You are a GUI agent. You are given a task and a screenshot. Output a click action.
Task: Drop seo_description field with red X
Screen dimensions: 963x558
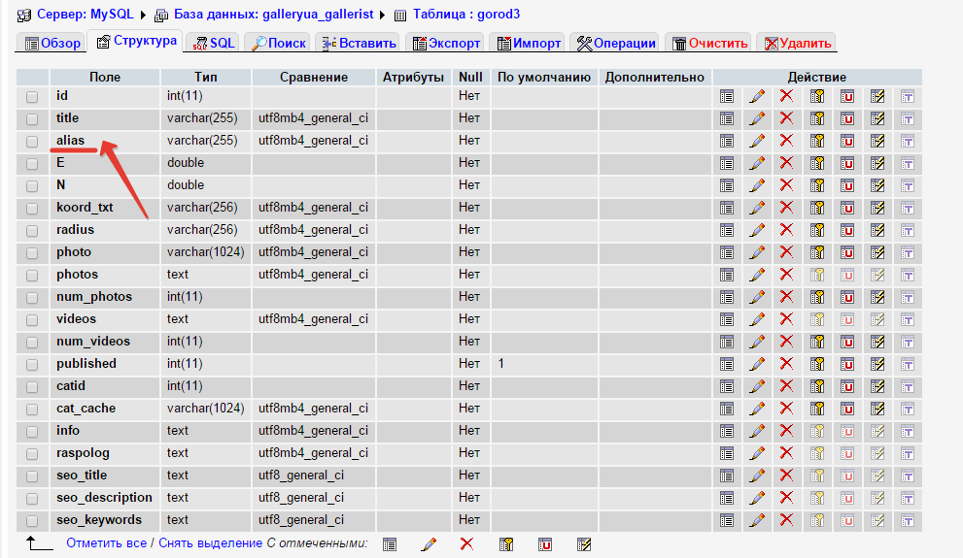coord(786,498)
